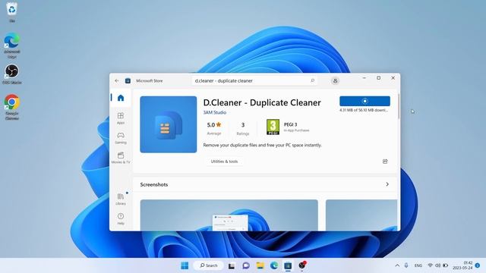This screenshot has height=273, width=486.
Task: Pause the download progress button
Action: pos(364,101)
